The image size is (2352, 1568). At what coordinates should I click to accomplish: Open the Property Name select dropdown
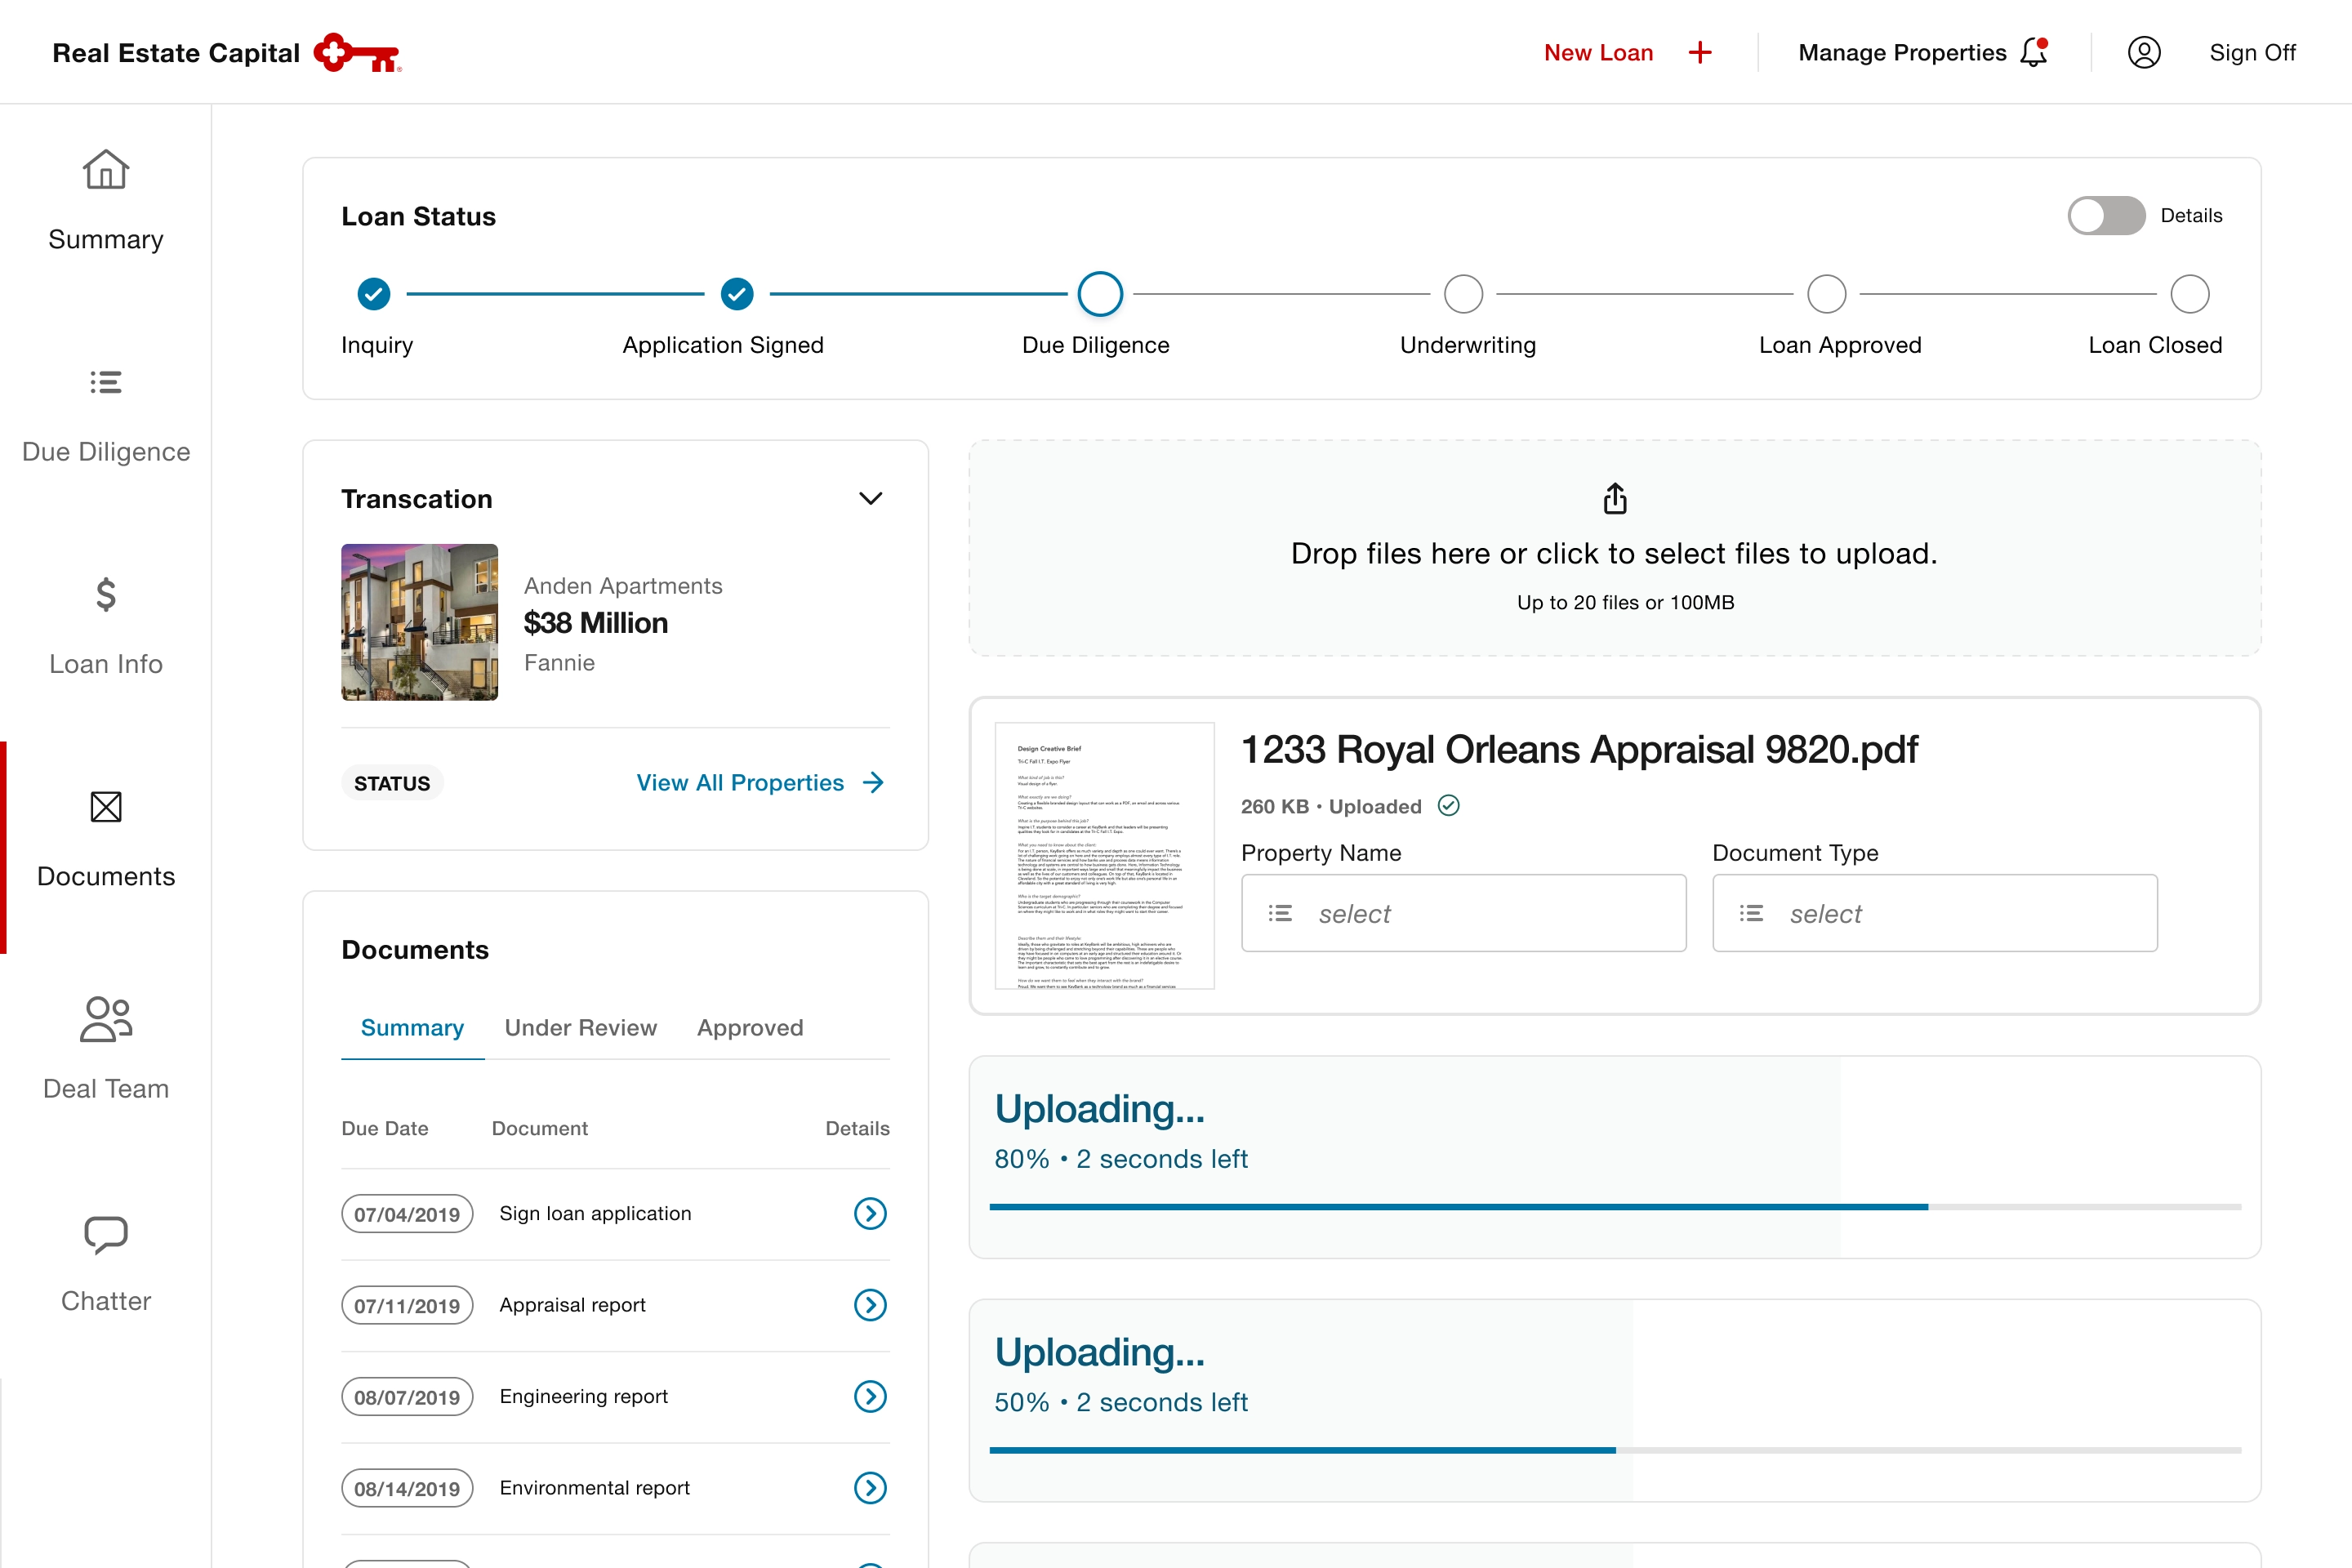pyautogui.click(x=1463, y=913)
